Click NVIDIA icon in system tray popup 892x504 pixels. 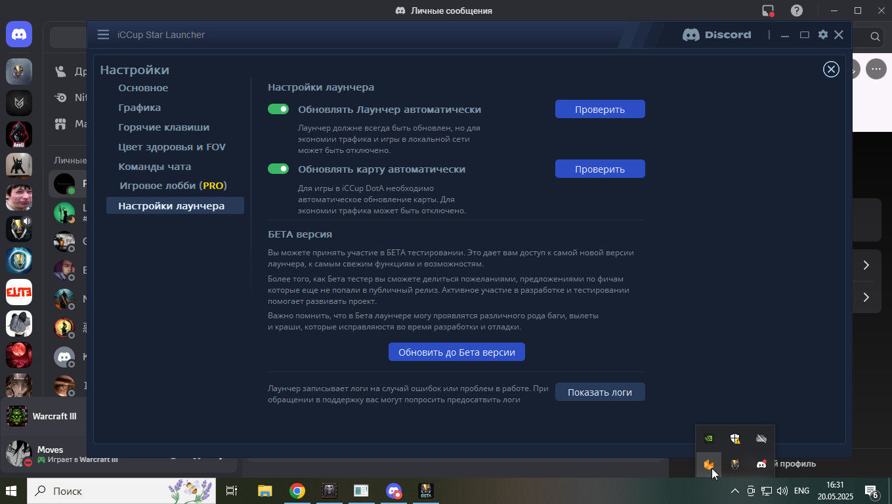708,438
